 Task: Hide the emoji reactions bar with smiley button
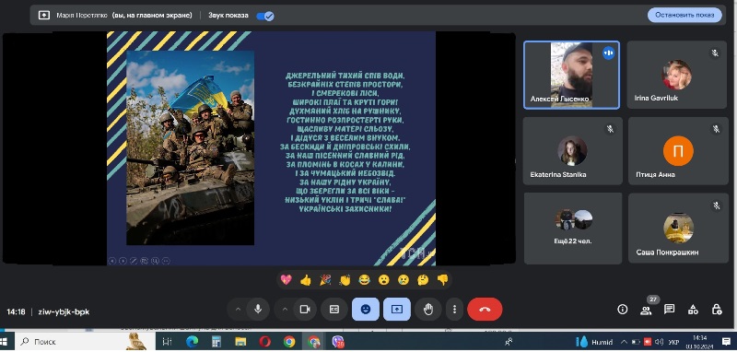[x=365, y=310]
